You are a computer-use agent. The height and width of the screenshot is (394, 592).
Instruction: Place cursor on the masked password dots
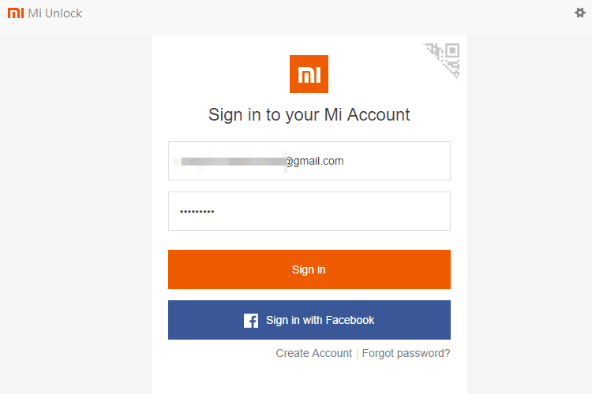[x=197, y=211]
